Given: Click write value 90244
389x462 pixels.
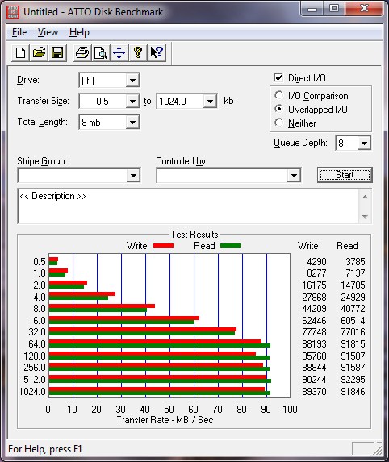Looking at the screenshot, I should pos(314,379).
